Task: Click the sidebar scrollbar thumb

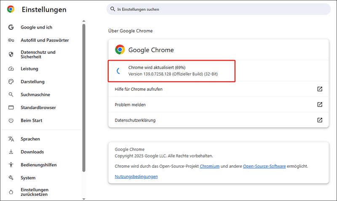Action: pos(84,98)
